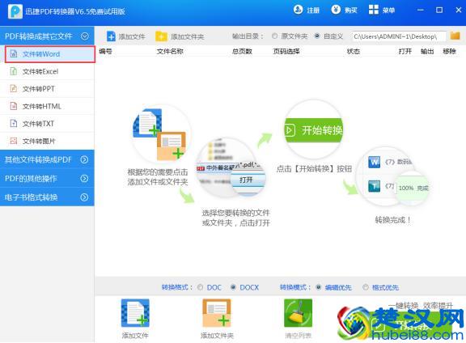Screen dimensions: 466x343
Task: Click the 移除 column header
Action: point(449,52)
